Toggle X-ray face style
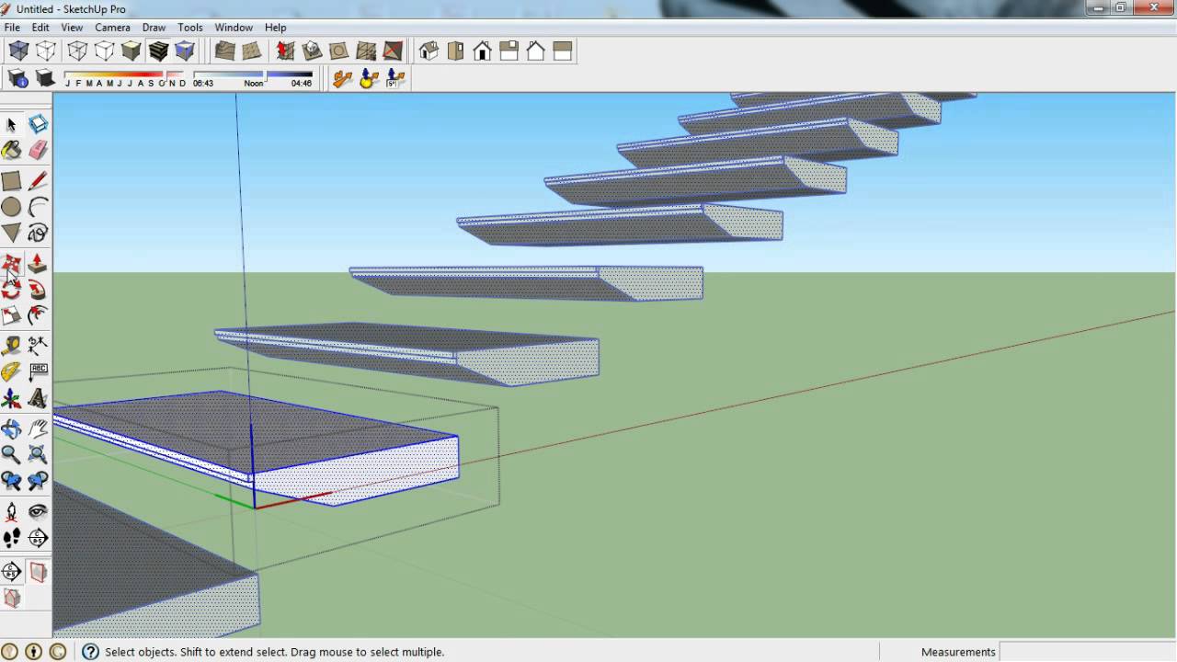 [19, 51]
